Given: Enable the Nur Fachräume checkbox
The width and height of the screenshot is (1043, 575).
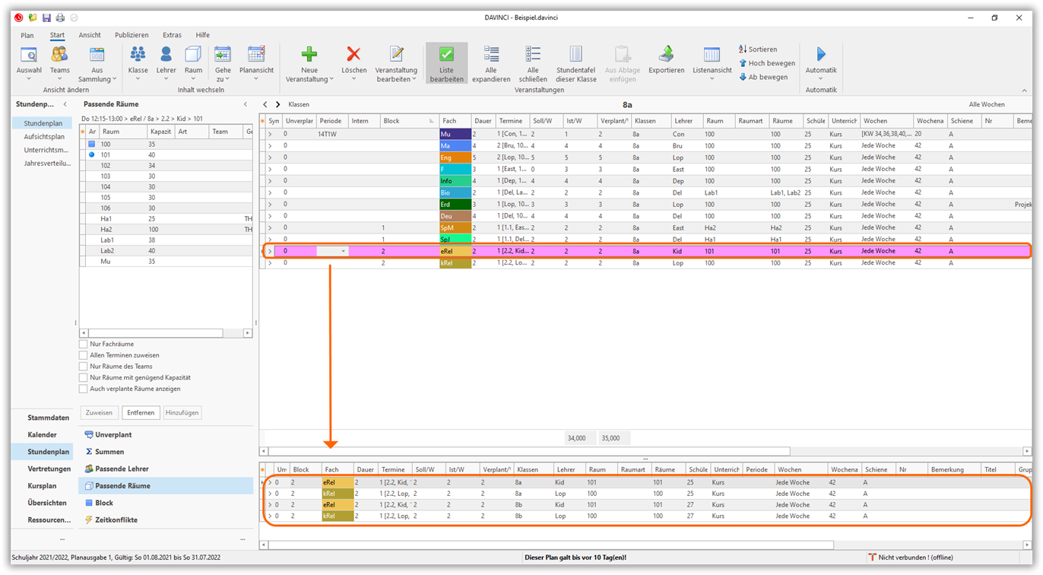Looking at the screenshot, I should 84,344.
